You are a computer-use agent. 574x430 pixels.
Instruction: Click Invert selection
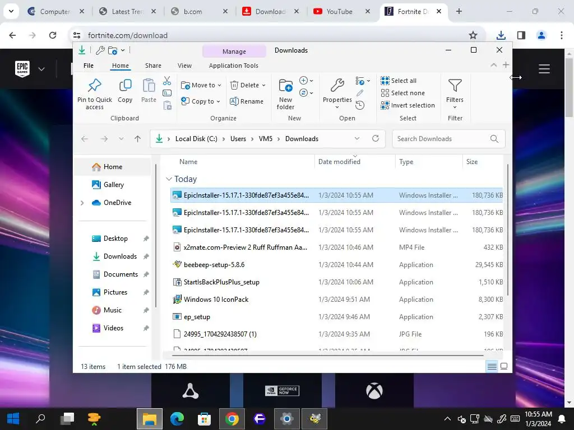(x=408, y=105)
